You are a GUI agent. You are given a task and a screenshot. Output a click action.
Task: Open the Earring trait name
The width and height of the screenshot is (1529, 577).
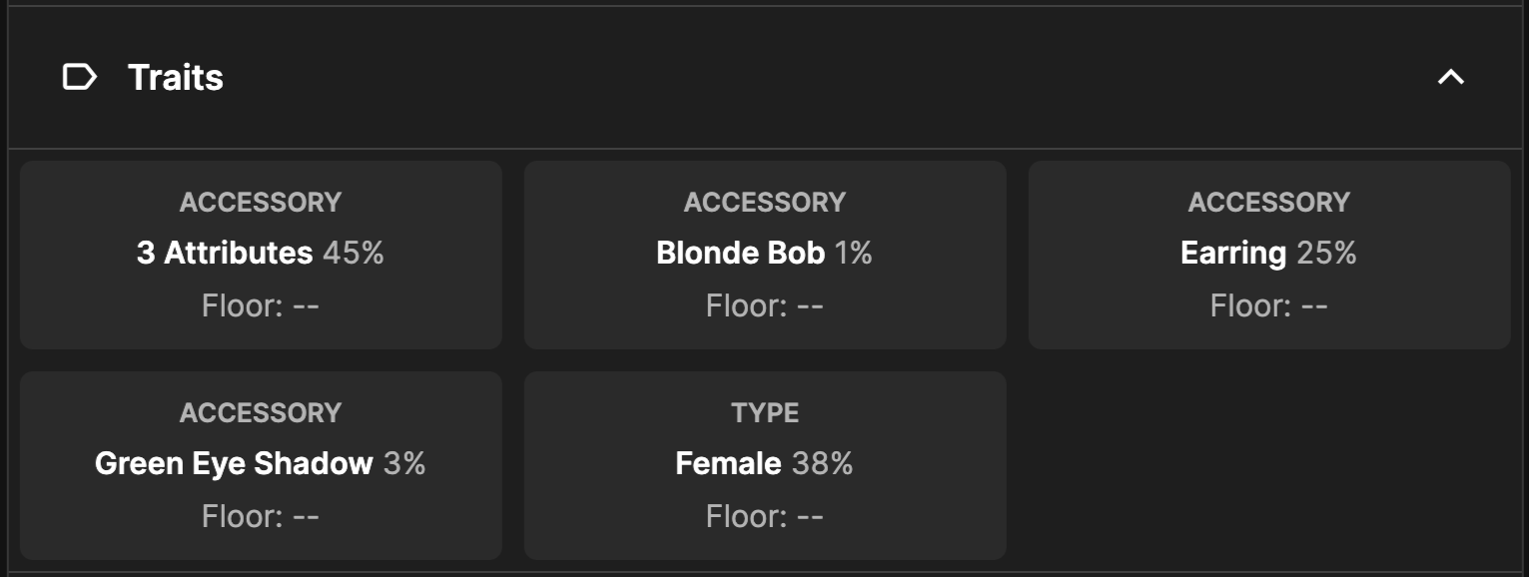click(x=1233, y=253)
